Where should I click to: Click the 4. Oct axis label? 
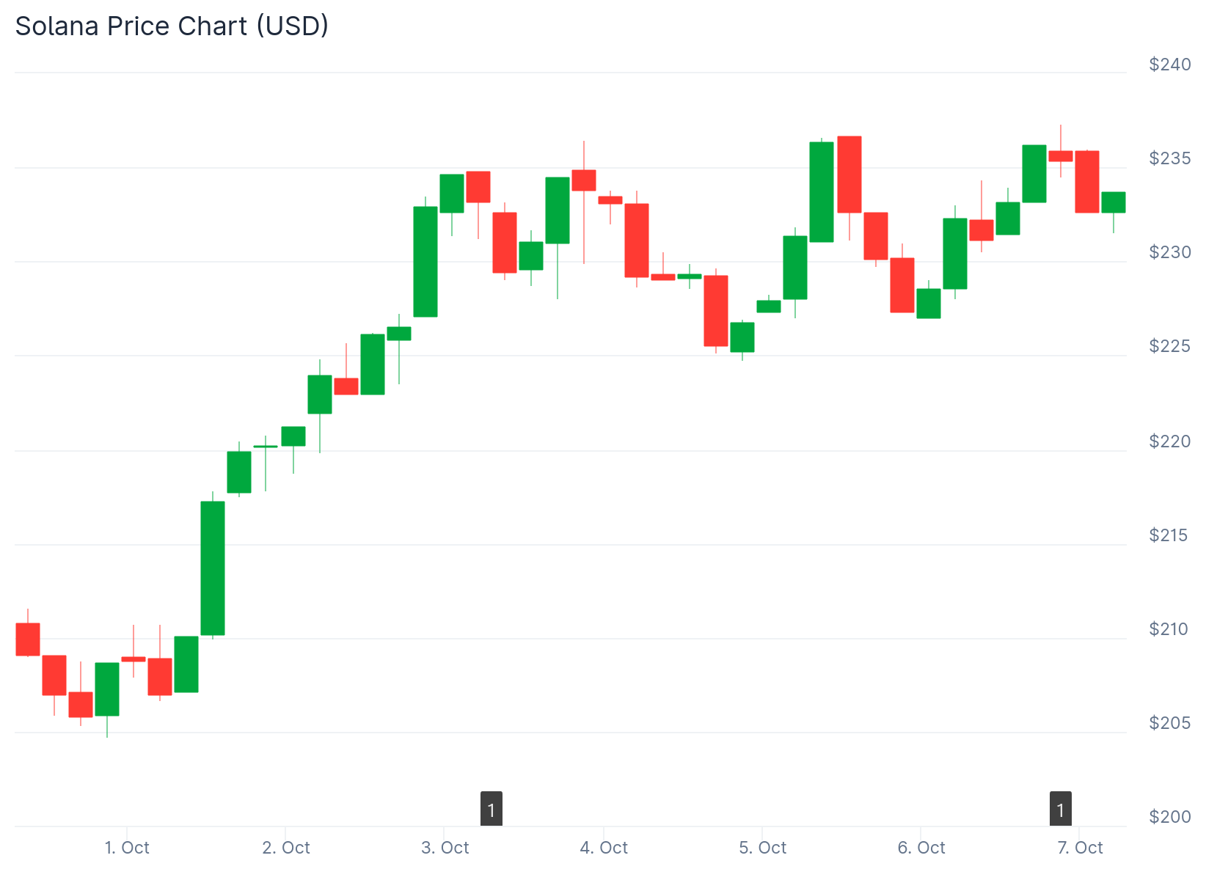point(604,848)
